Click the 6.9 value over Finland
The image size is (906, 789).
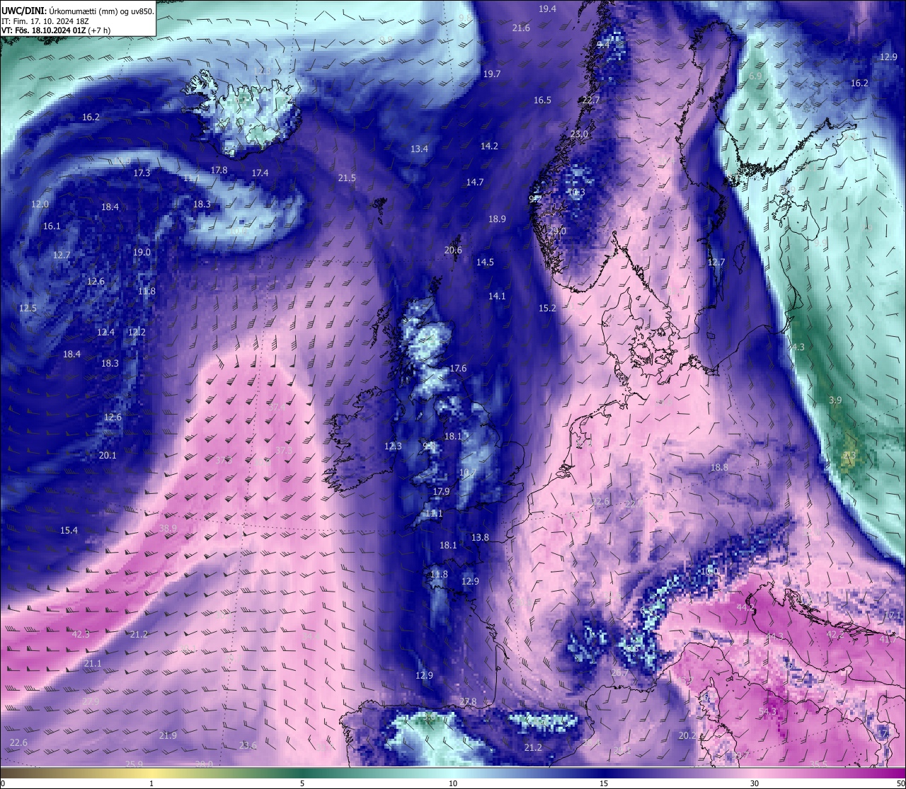(x=755, y=76)
